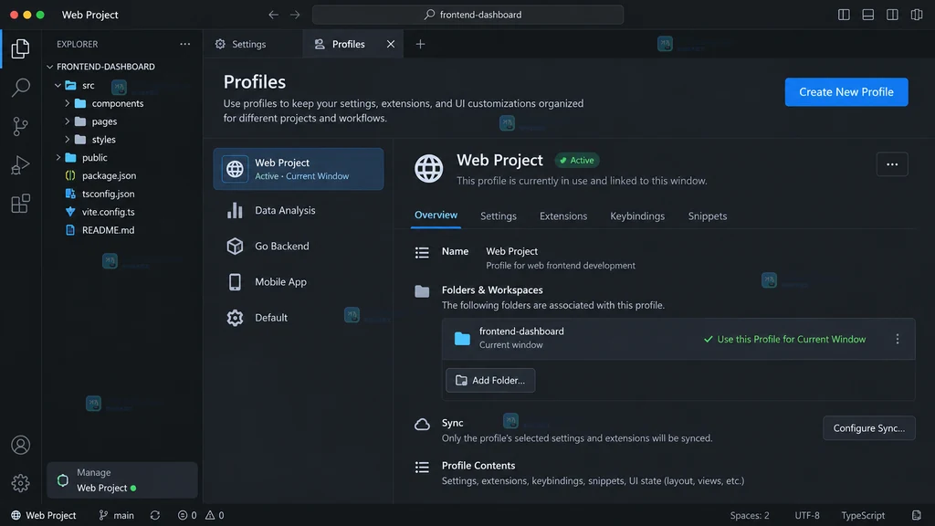The image size is (935, 526).
Task: Go back with the navigation arrow
Action: click(x=273, y=15)
